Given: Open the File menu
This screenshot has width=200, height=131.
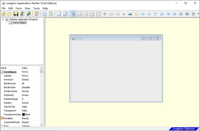Looking at the screenshot, I should pos(3,8).
